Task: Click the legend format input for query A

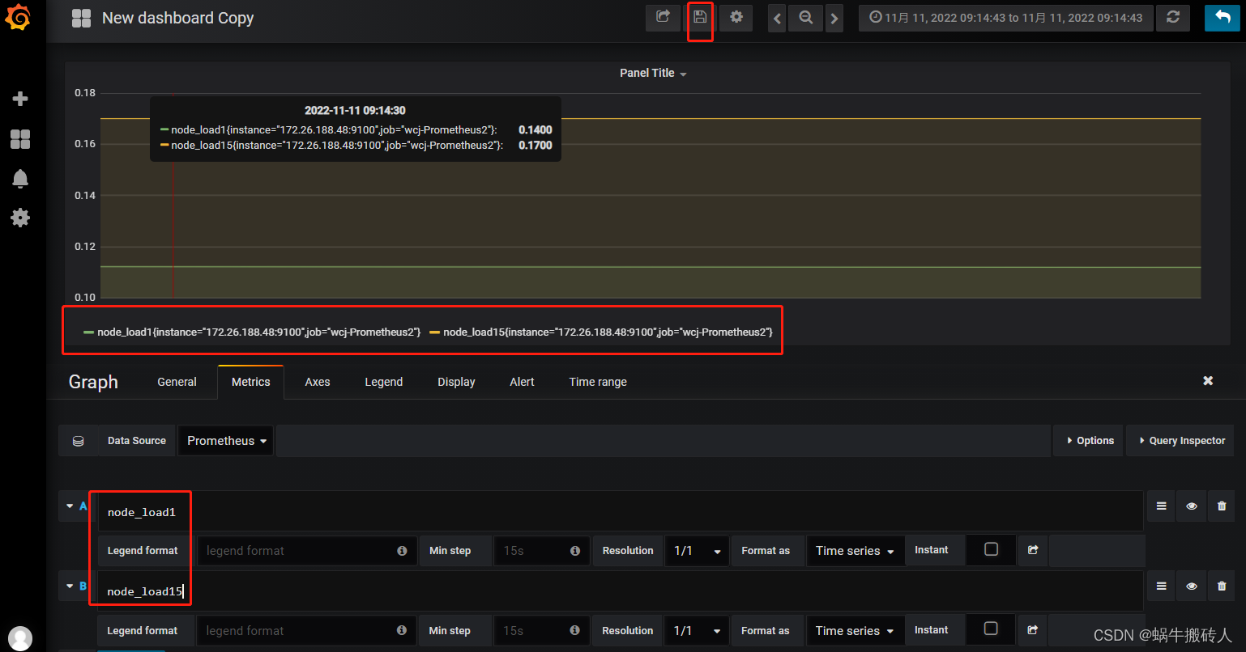Action: (x=306, y=550)
